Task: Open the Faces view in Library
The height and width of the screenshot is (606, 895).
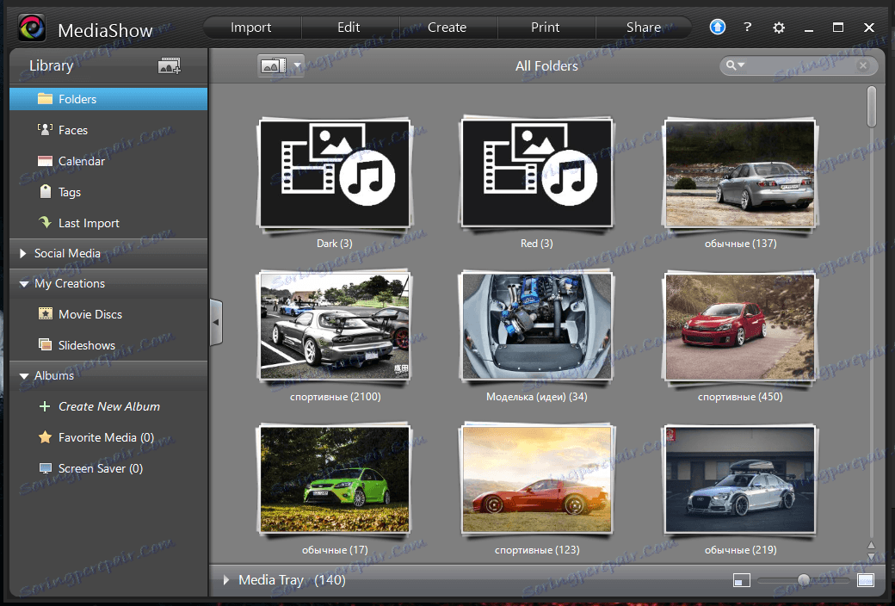Action: click(x=73, y=130)
